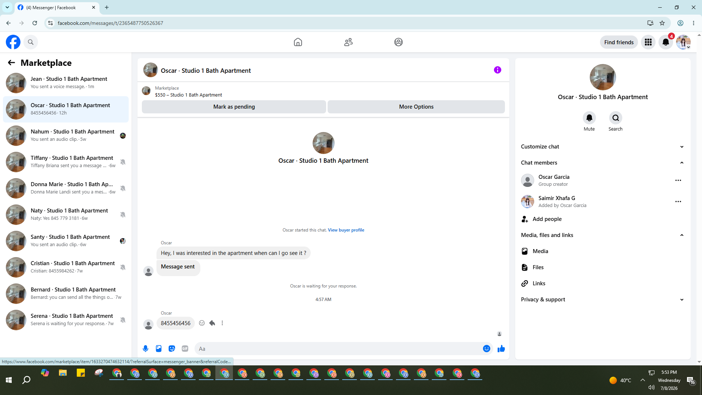
Task: Type in the Aa message field
Action: pyautogui.click(x=338, y=349)
